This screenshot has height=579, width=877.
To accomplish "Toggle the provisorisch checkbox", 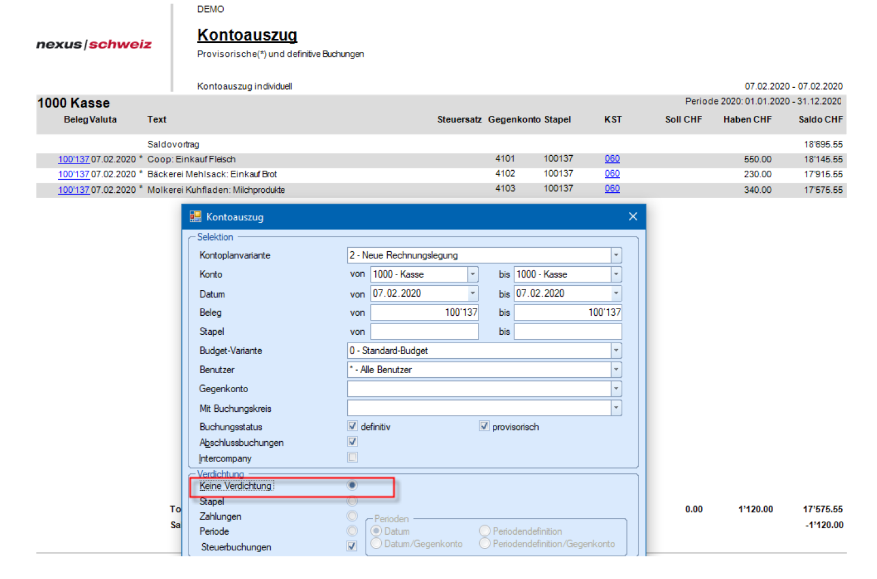I will coord(484,426).
